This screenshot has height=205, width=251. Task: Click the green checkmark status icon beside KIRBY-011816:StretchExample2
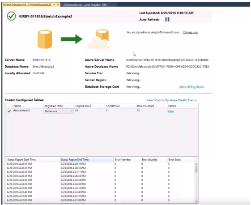pos(11,16)
